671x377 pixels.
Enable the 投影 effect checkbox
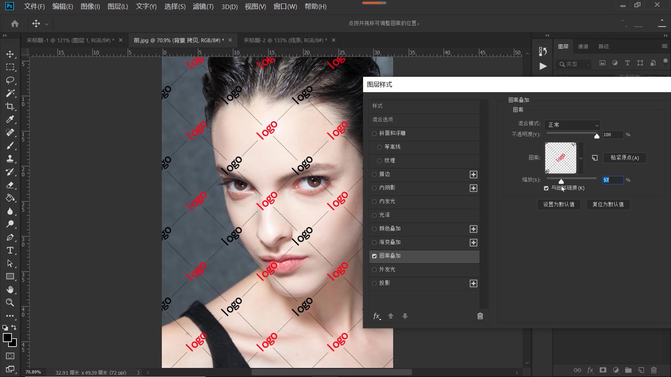374,283
